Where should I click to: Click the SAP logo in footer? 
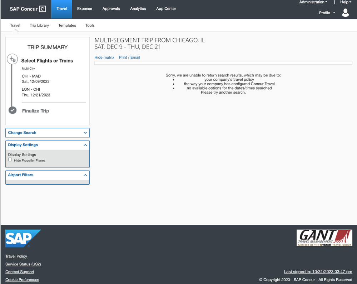[x=23, y=238]
